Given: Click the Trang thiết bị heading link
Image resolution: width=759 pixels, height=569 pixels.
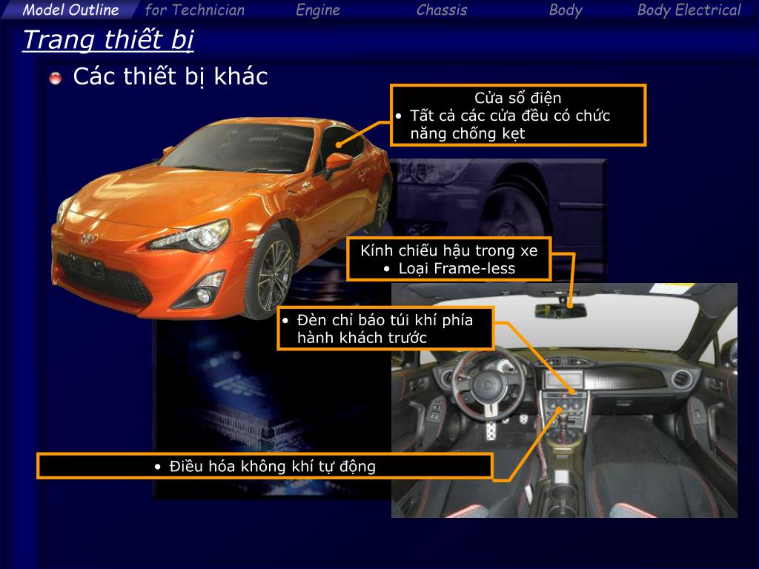Looking at the screenshot, I should coord(108,39).
